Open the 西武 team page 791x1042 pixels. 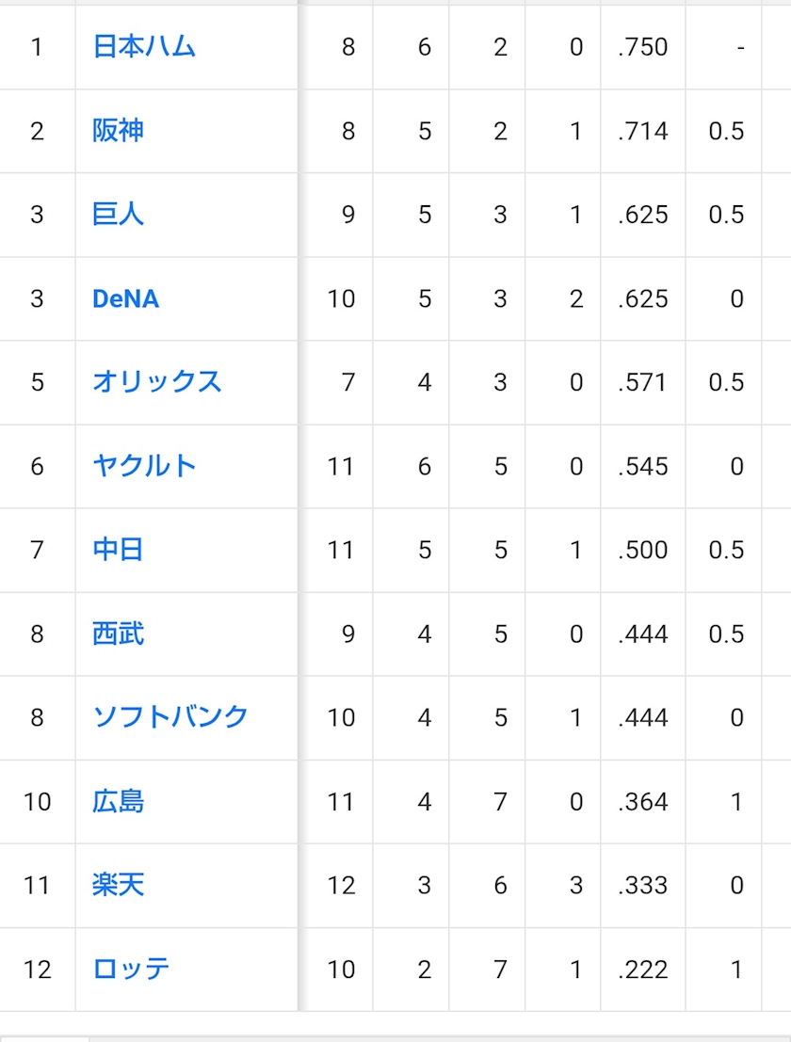point(118,633)
